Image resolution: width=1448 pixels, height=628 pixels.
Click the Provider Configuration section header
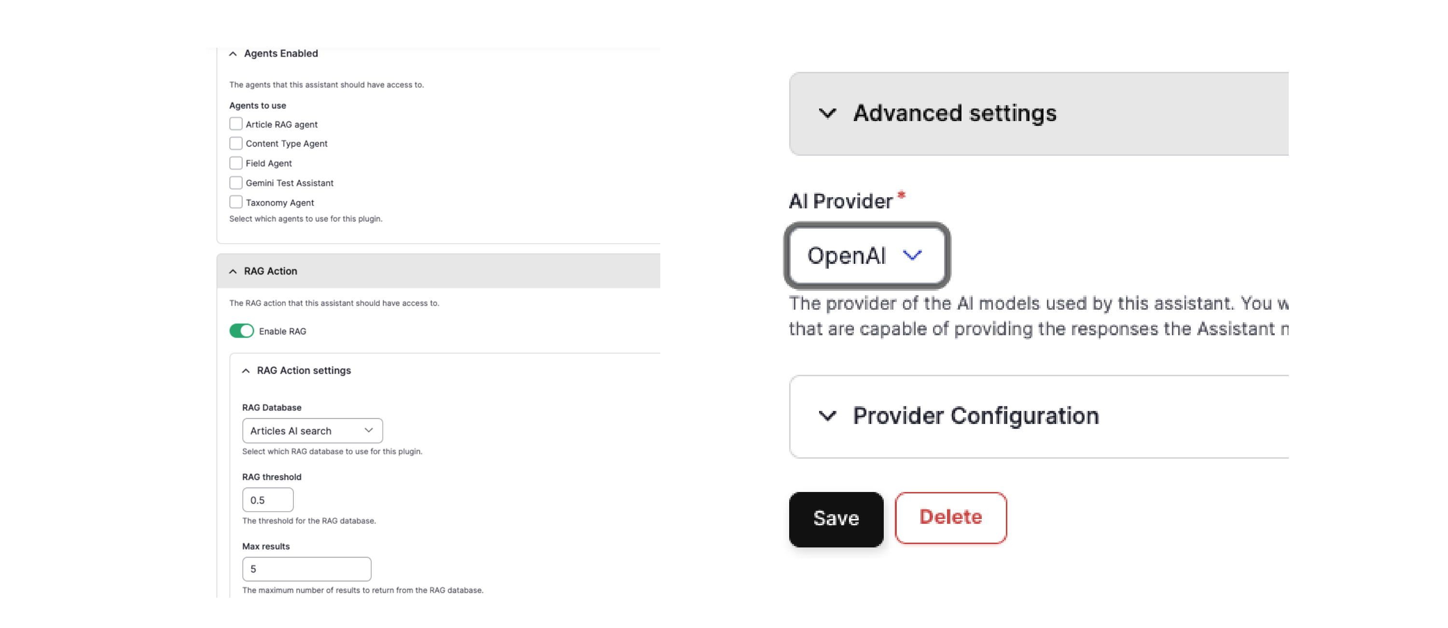(975, 416)
